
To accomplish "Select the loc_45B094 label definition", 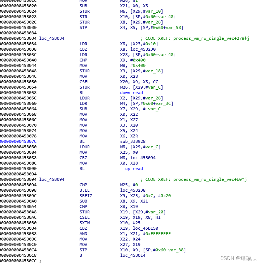I will pos(52,179).
